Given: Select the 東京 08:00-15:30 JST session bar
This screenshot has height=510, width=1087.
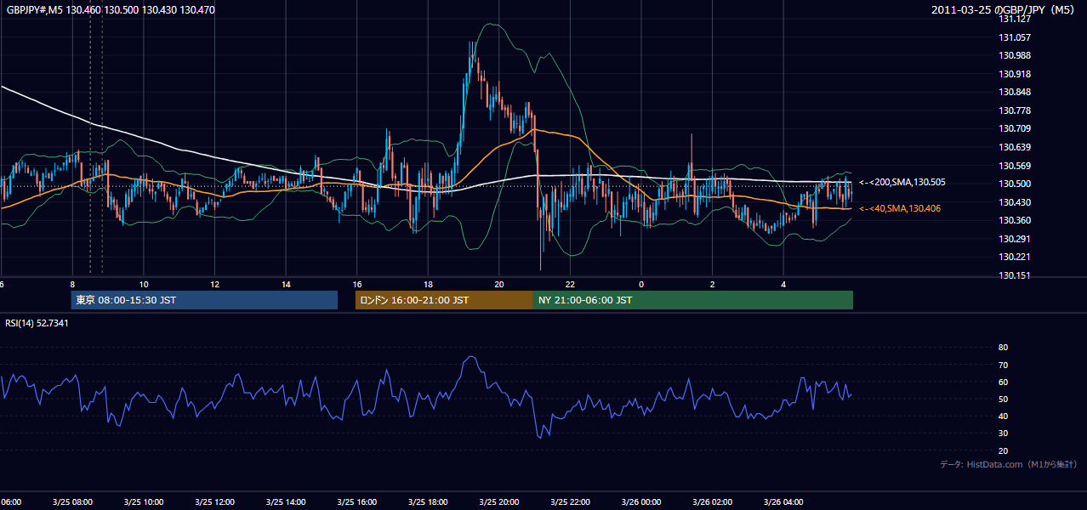Looking at the screenshot, I should (x=204, y=300).
